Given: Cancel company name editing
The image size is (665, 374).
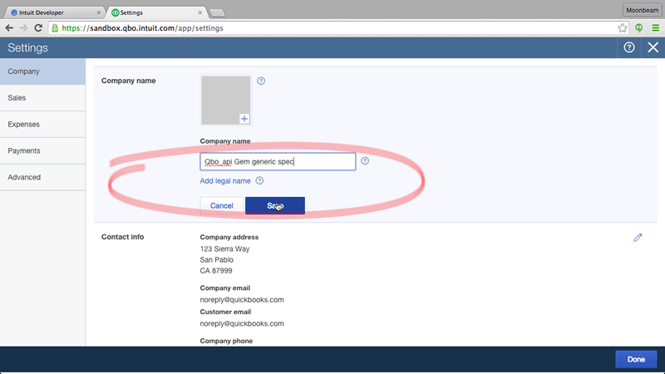Looking at the screenshot, I should point(222,205).
